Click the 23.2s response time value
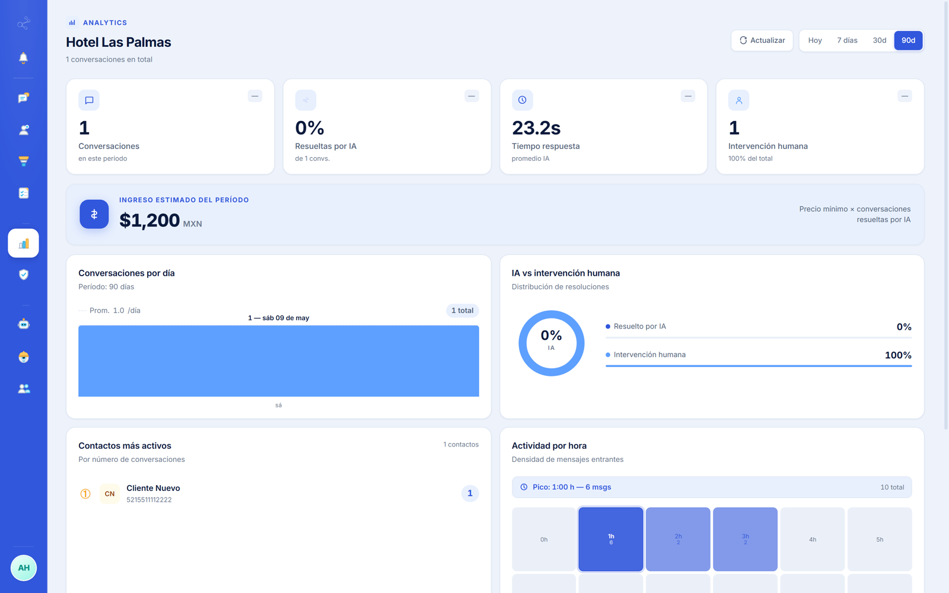 536,127
